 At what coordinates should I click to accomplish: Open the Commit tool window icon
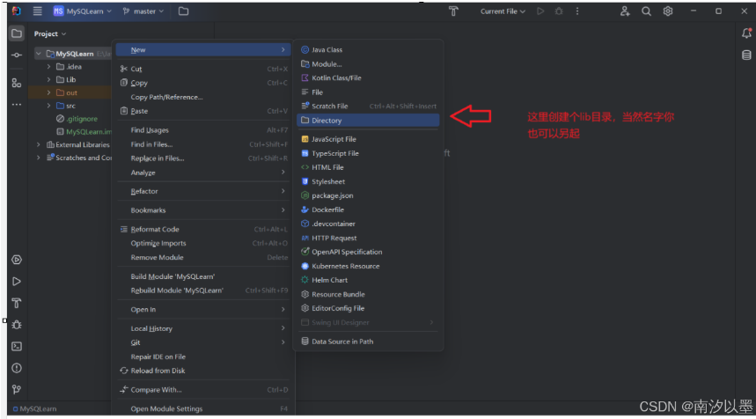pyautogui.click(x=17, y=55)
